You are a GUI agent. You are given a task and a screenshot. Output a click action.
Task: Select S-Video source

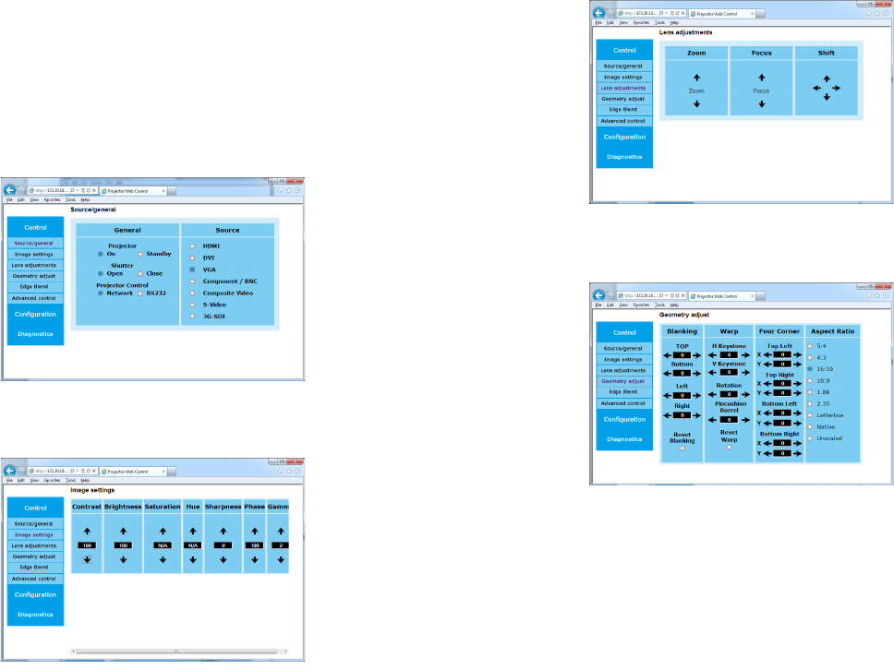(192, 305)
